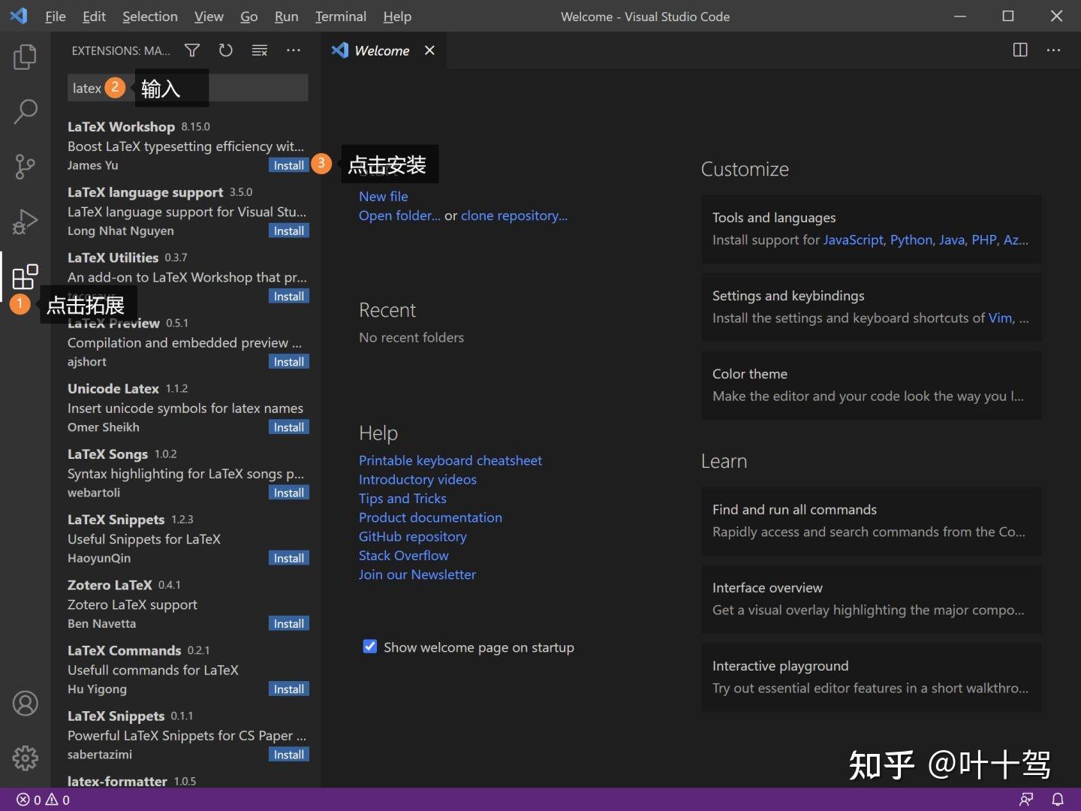Open the Help menu
This screenshot has width=1081, height=811.
pyautogui.click(x=397, y=17)
